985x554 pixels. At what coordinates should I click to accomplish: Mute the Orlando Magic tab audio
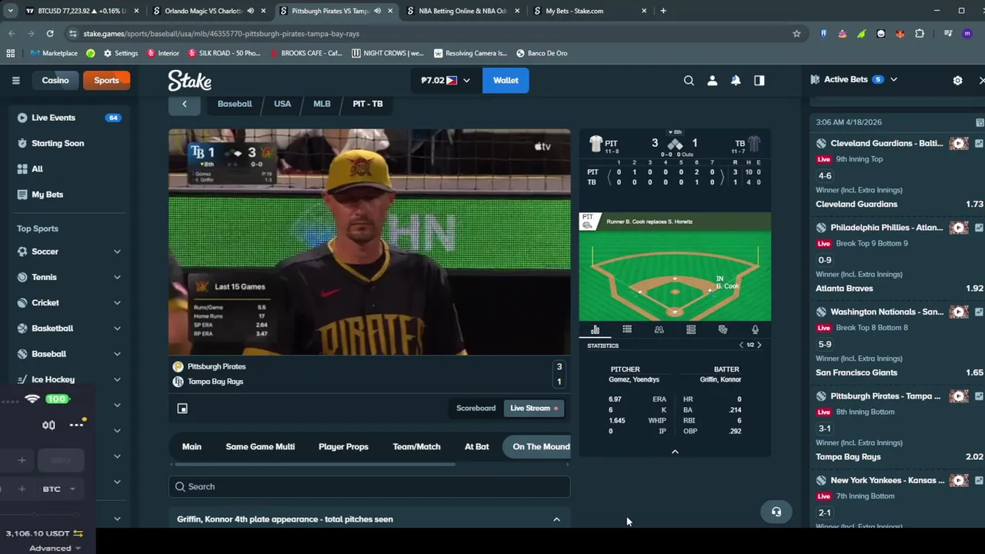(251, 11)
